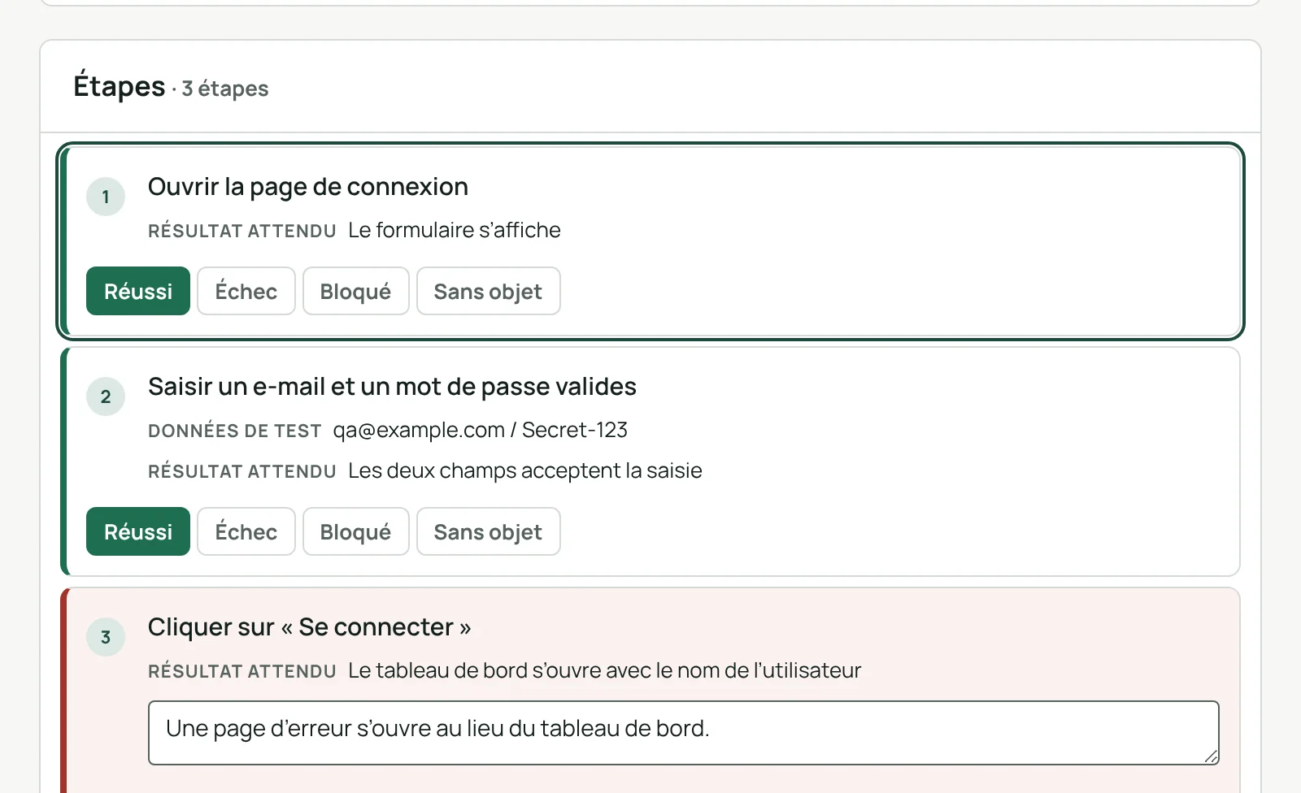Mark step 2 as Échec
Image resolution: width=1301 pixels, height=793 pixels.
[x=246, y=531]
